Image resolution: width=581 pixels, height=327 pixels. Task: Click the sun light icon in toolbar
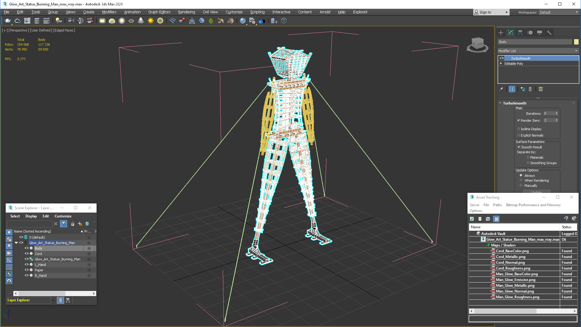[150, 21]
